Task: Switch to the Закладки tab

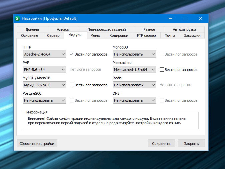Action: click(x=192, y=35)
